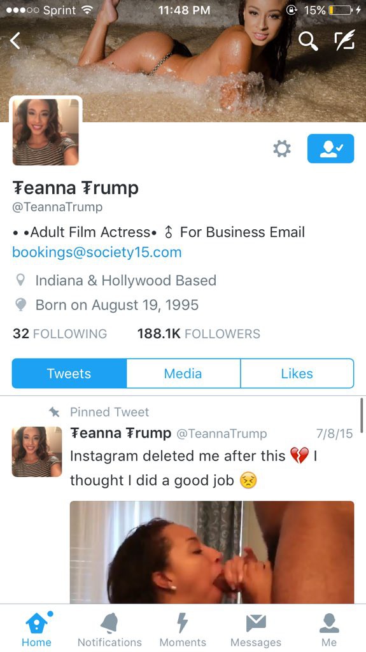Toggle the blue Following button
The image size is (366, 652).
(x=330, y=148)
